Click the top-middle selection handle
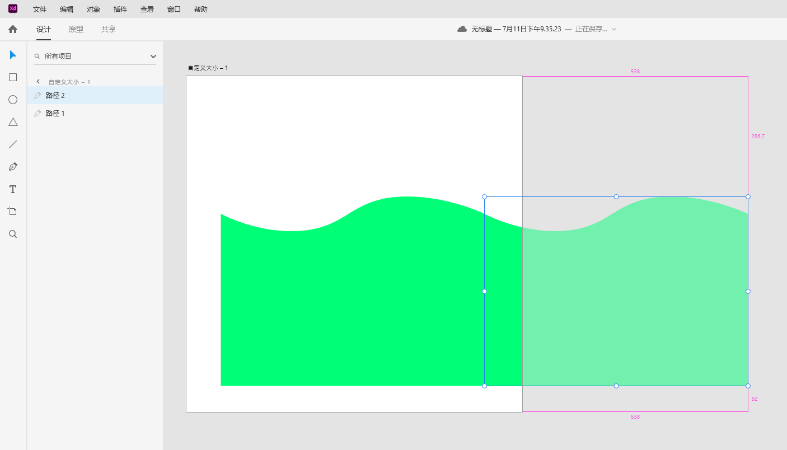The width and height of the screenshot is (787, 450). [616, 196]
